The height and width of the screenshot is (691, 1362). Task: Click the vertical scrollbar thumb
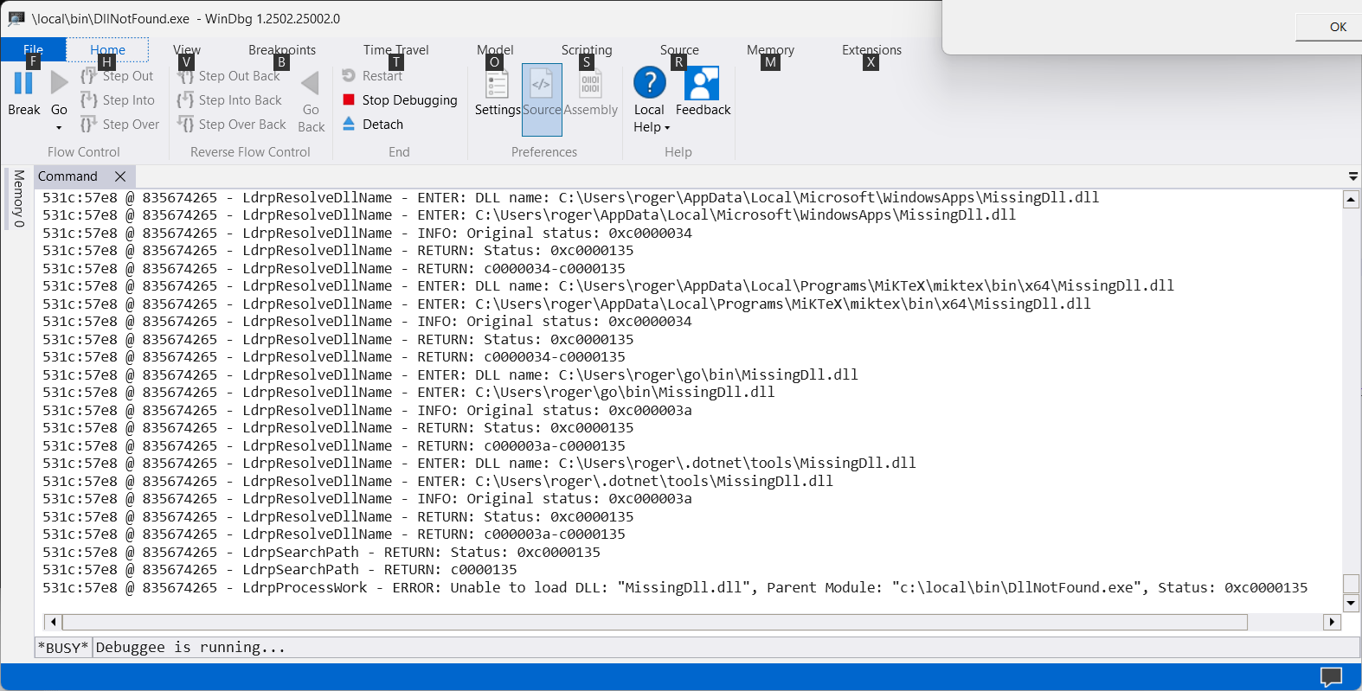(x=1351, y=584)
